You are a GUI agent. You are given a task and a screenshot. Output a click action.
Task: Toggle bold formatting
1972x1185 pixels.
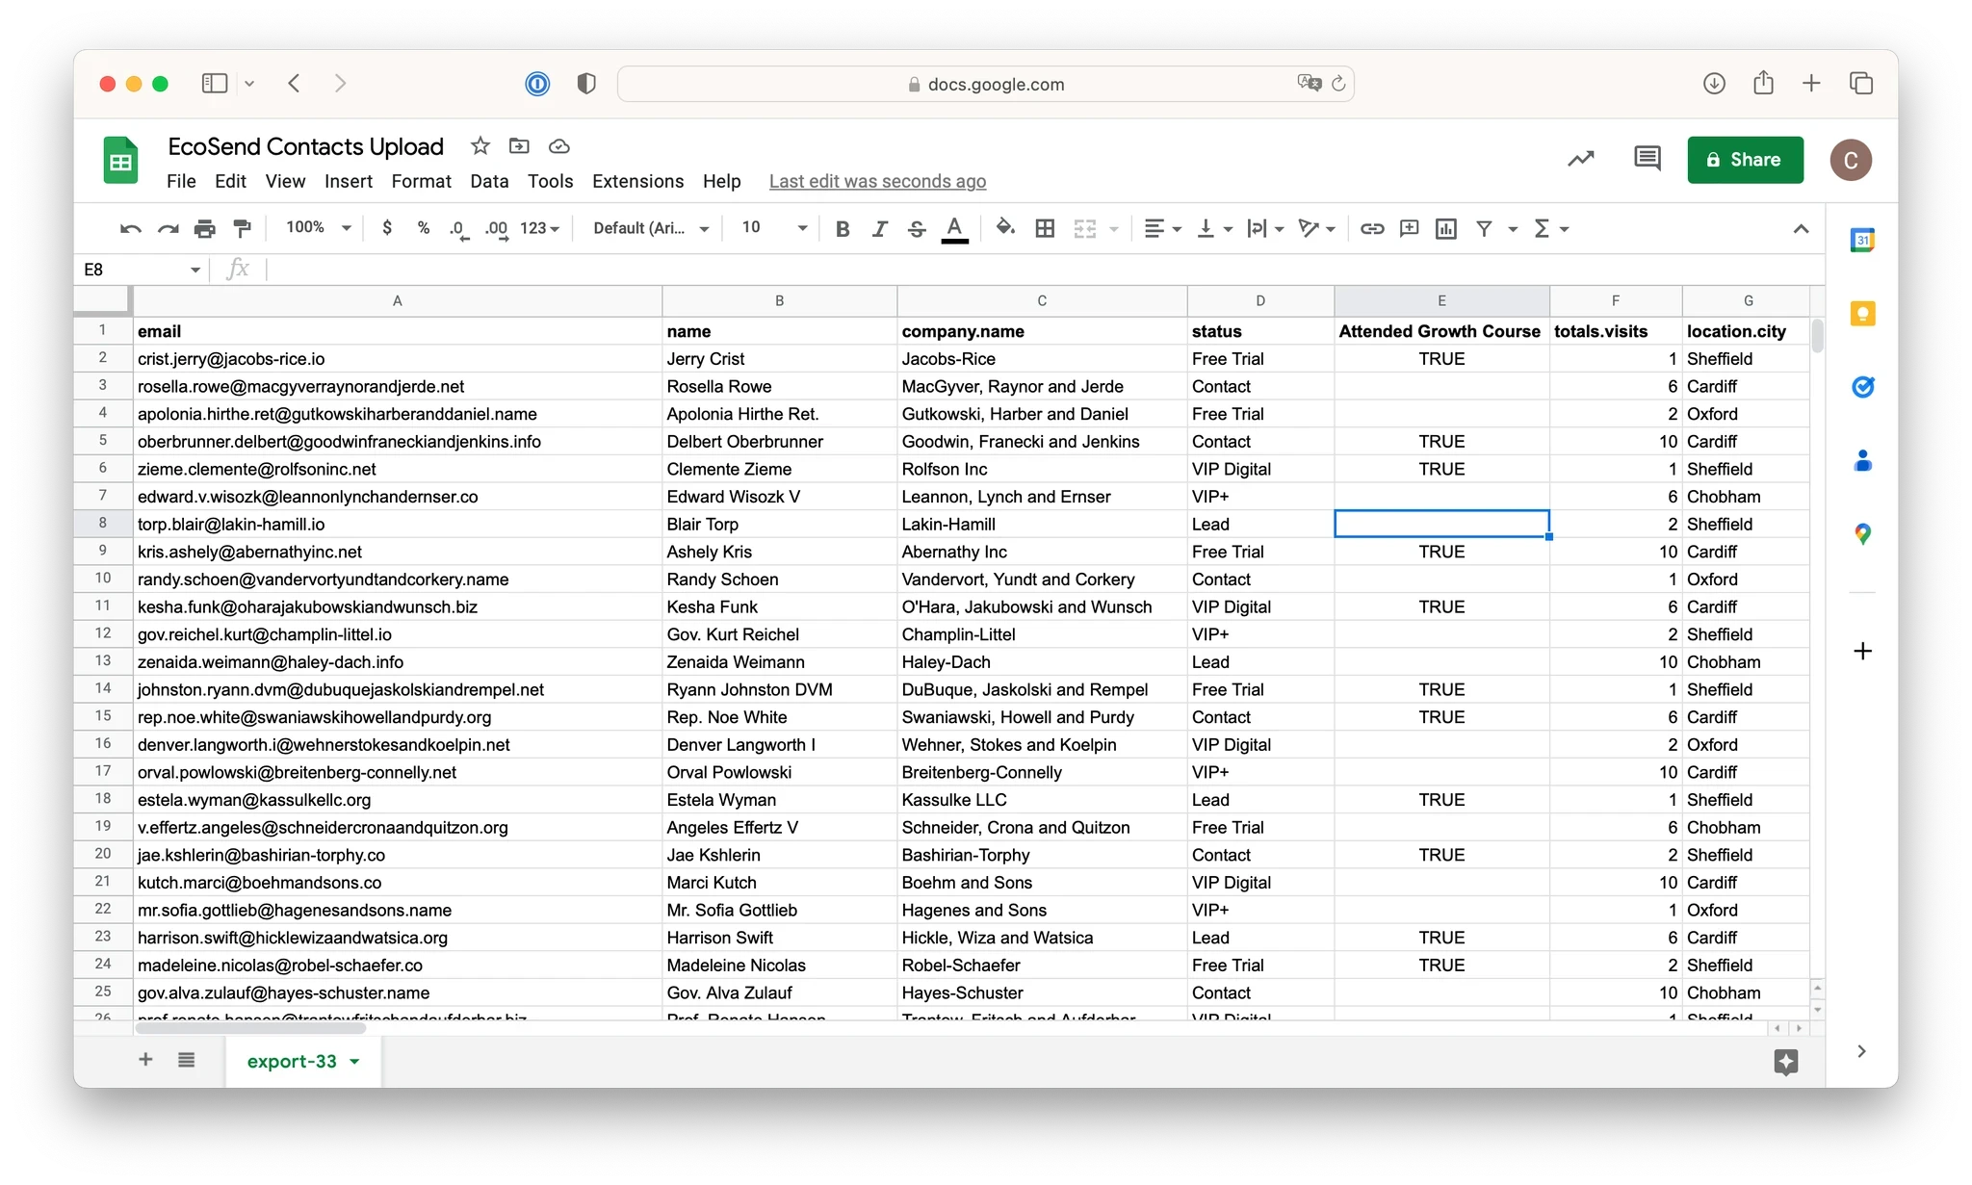(843, 228)
